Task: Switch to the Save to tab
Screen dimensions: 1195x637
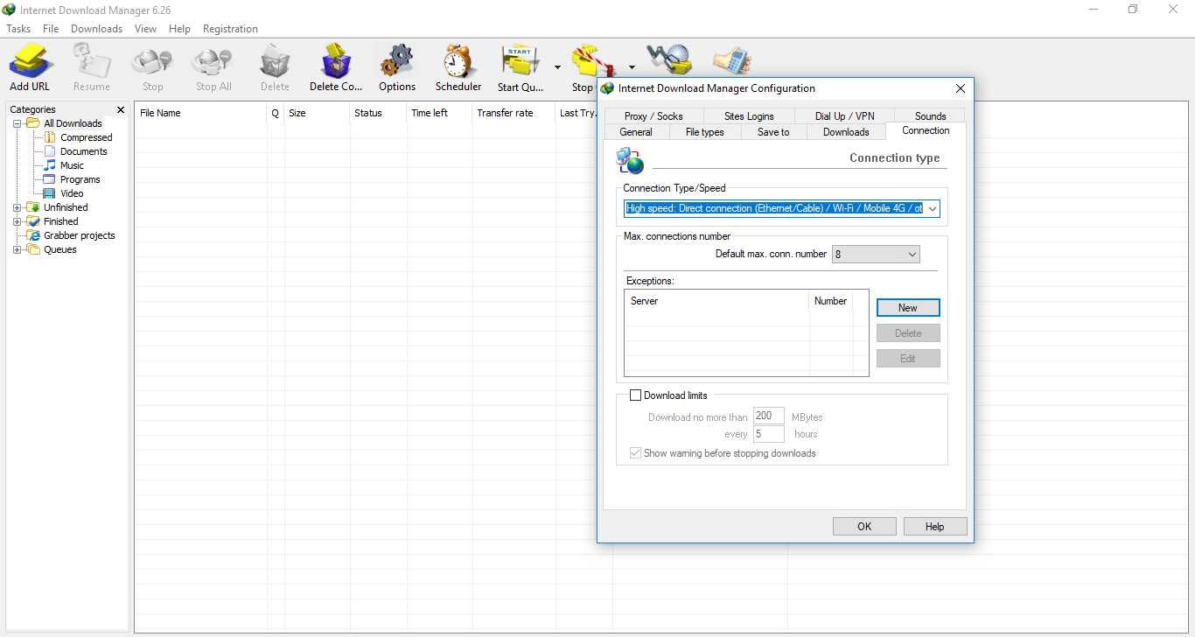Action: point(773,132)
